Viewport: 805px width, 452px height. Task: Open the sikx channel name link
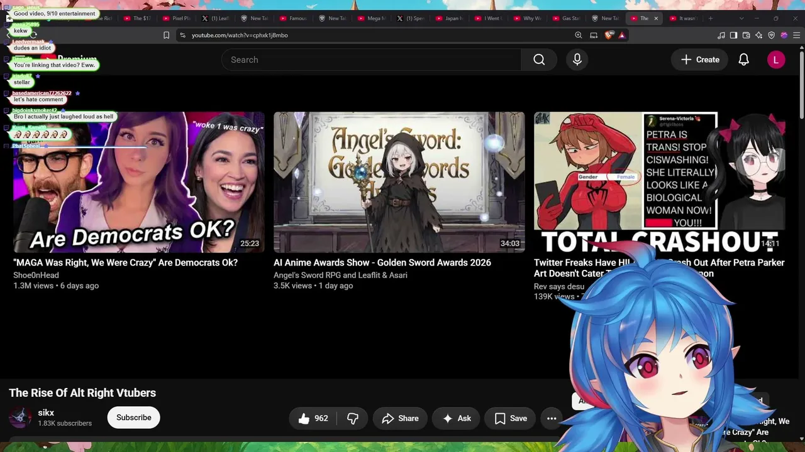(x=46, y=412)
